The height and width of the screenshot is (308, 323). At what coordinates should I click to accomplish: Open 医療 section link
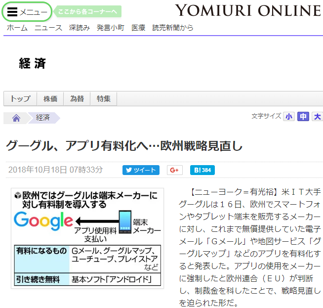click(x=138, y=28)
